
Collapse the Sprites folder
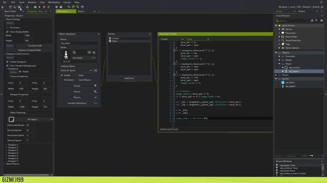click(x=276, y=79)
